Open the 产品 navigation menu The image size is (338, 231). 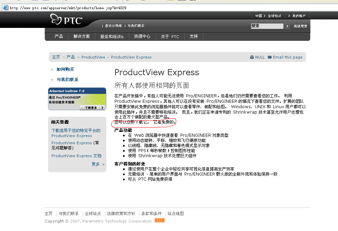(x=59, y=36)
